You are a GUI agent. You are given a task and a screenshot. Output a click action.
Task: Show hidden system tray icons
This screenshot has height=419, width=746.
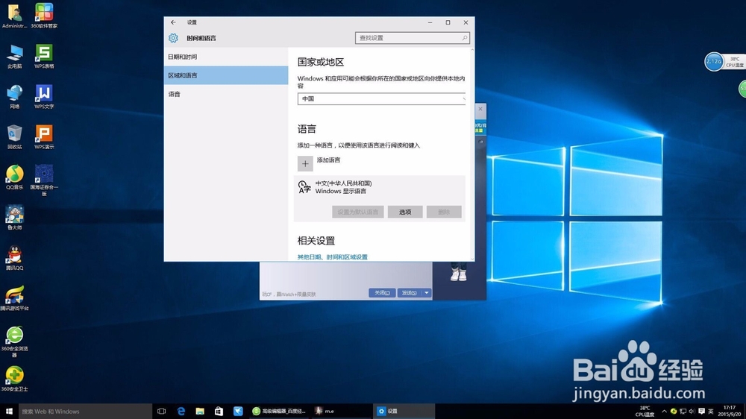click(x=664, y=411)
